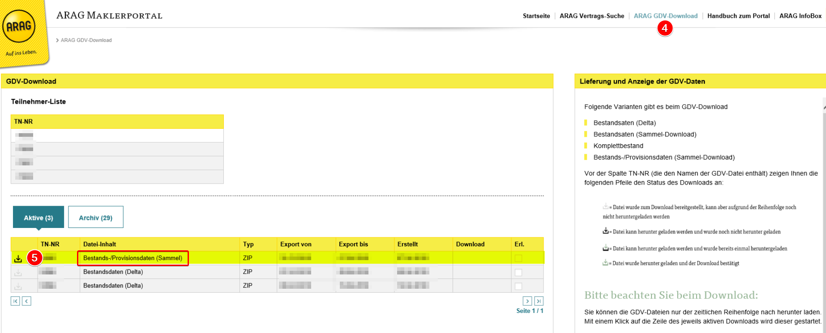Go to next page of results
The image size is (826, 333).
(x=527, y=301)
